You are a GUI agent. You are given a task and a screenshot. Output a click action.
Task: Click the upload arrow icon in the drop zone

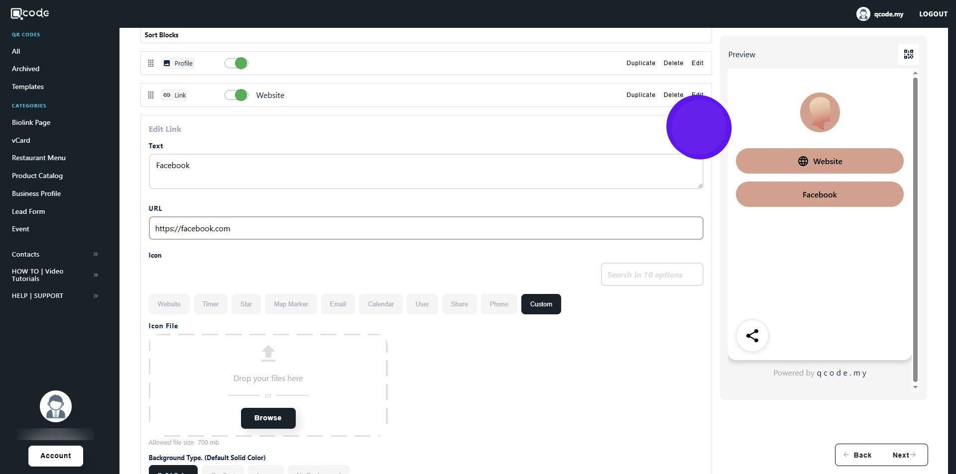point(268,353)
